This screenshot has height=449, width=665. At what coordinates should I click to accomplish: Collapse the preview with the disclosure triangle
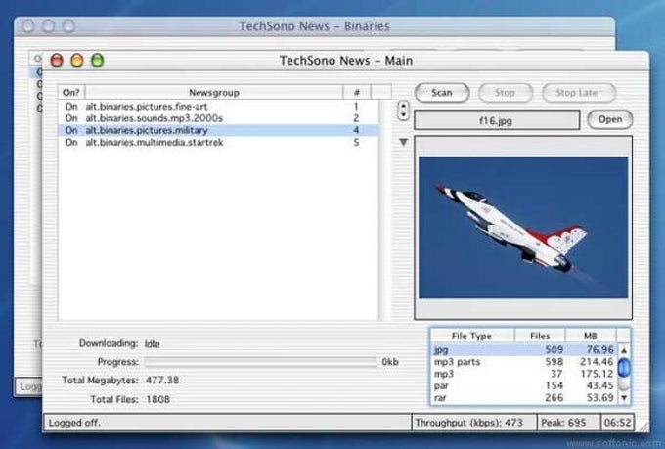pos(403,142)
